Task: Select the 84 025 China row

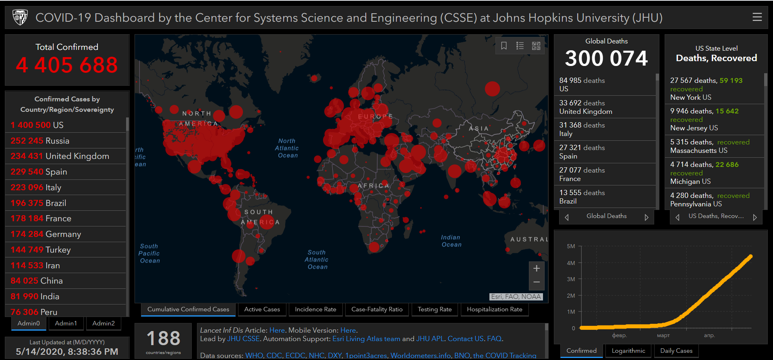Action: [x=66, y=281]
